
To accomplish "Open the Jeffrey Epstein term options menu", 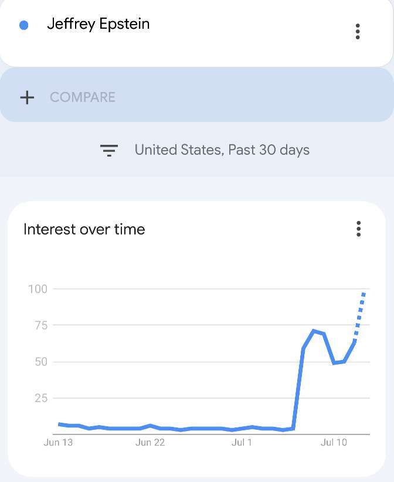I will click(358, 31).
